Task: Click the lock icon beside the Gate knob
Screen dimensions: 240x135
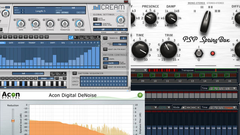Action: pyautogui.click(x=15, y=20)
